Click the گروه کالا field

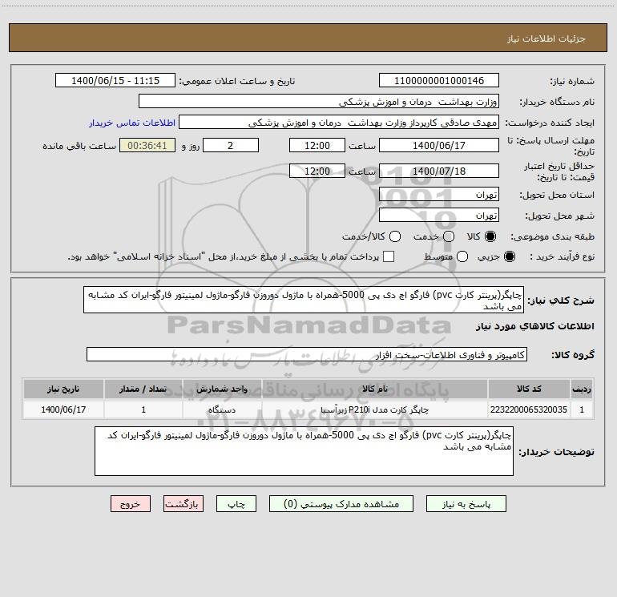pos(306,354)
